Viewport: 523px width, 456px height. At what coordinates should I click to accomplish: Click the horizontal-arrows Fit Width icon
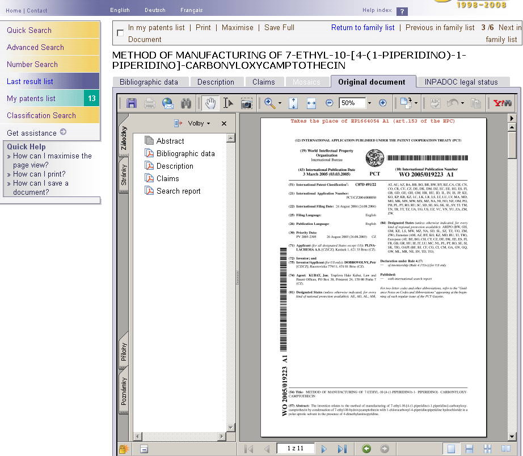[311, 103]
